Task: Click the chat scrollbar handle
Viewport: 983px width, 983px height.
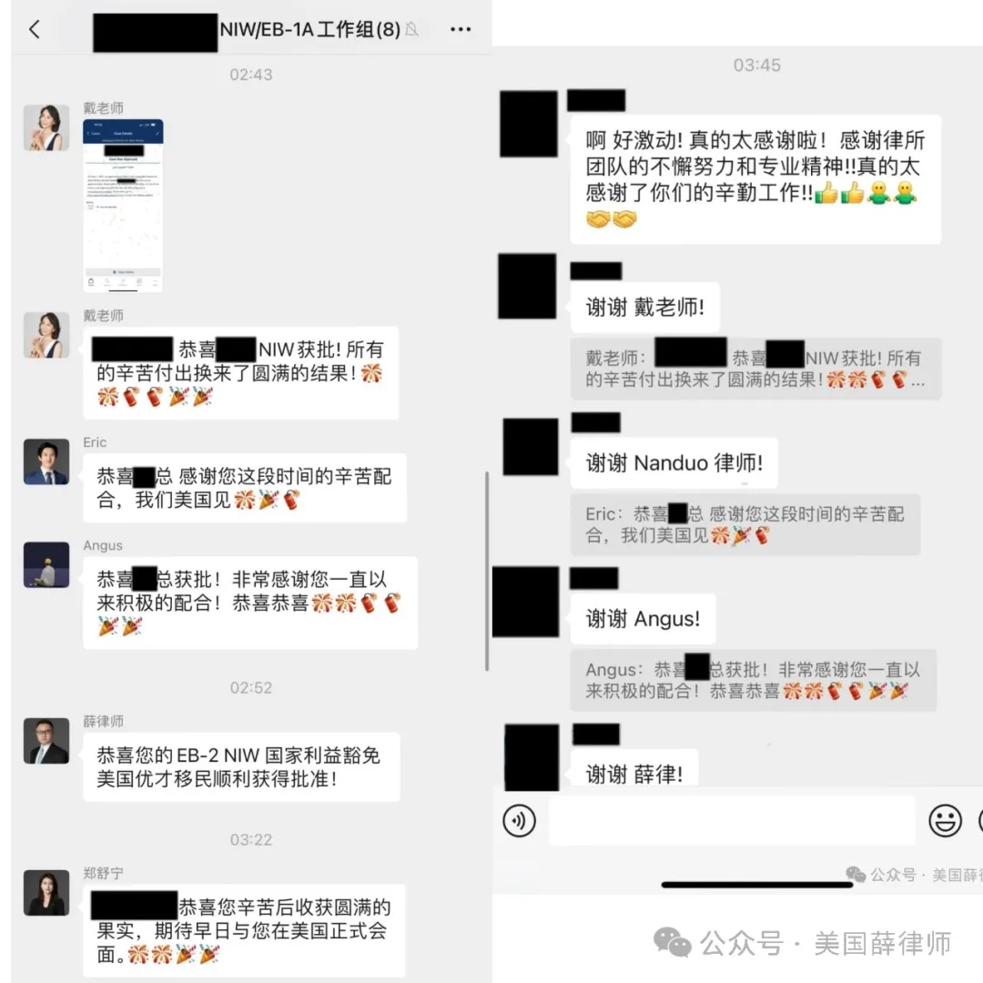Action: click(486, 571)
